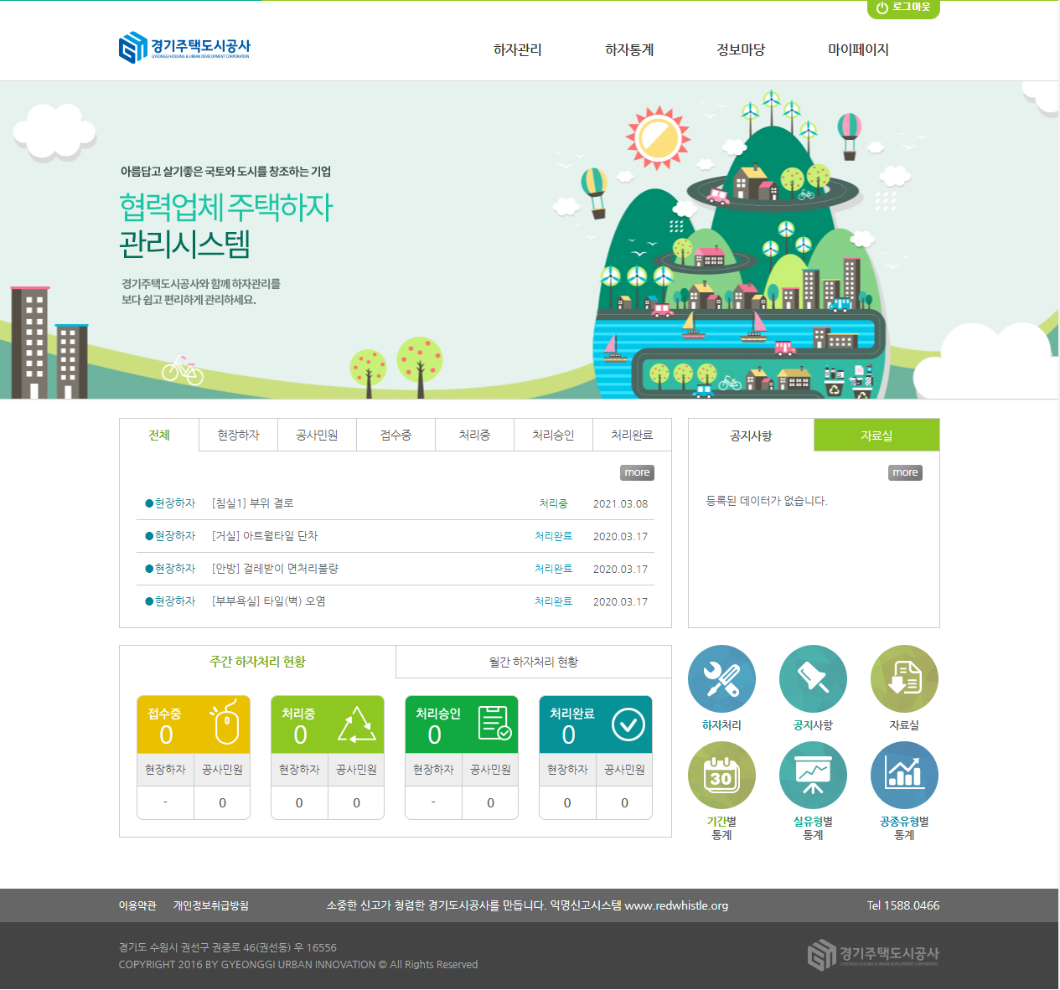This screenshot has width=1060, height=990.
Task: Show the 월간 하자처리 현황 tab
Action: [x=533, y=662]
